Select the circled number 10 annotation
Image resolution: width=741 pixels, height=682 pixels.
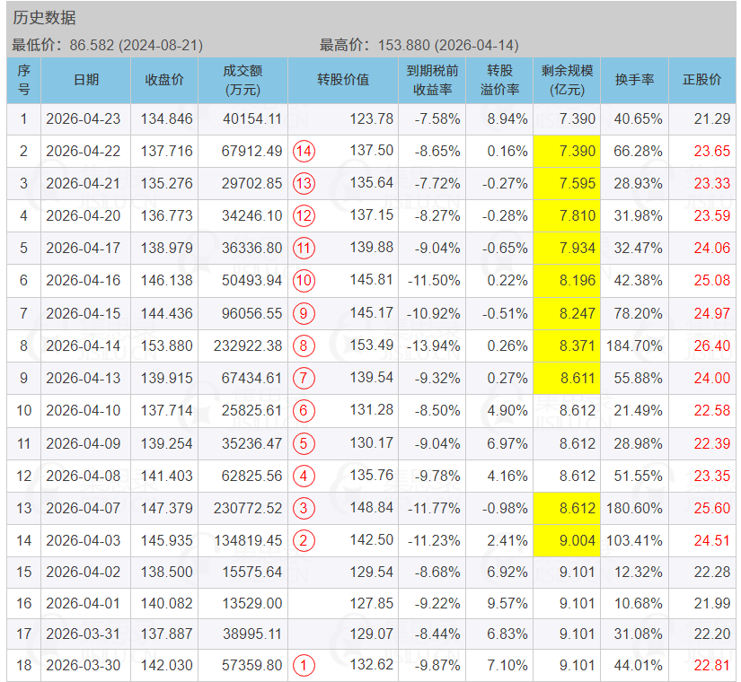pos(304,281)
